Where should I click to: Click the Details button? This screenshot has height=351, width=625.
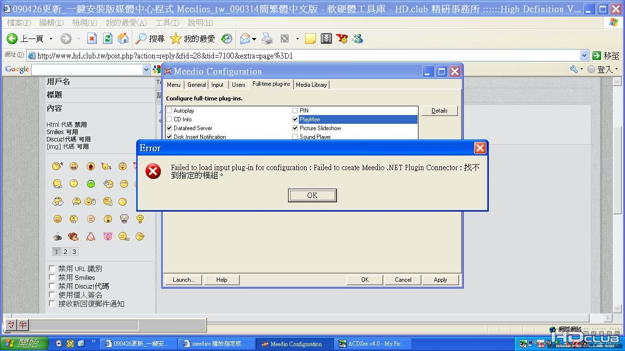pyautogui.click(x=439, y=111)
